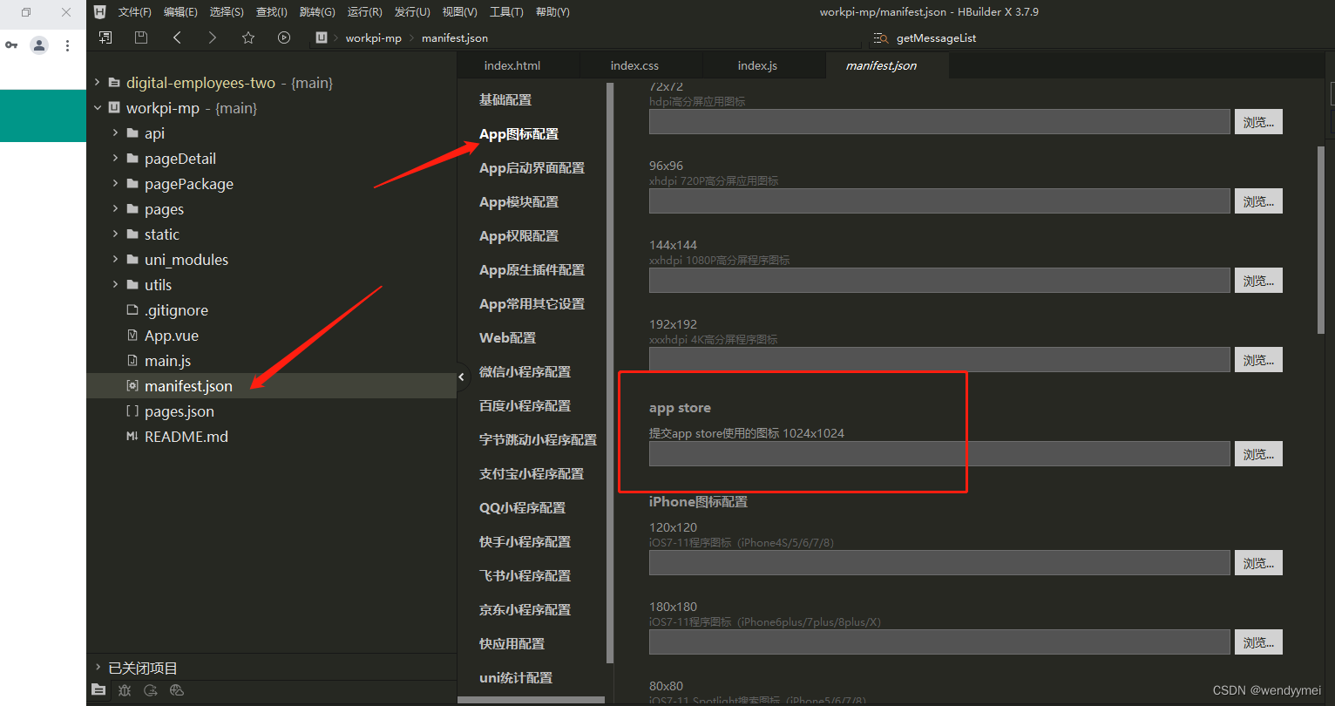Expand the 已关闭项目 section
Viewport: 1335px width, 706px height.
point(97,668)
